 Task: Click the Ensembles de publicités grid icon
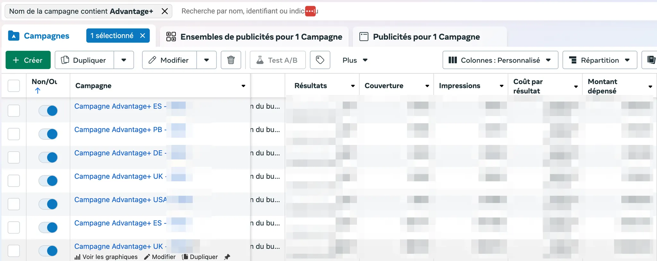[x=171, y=36]
